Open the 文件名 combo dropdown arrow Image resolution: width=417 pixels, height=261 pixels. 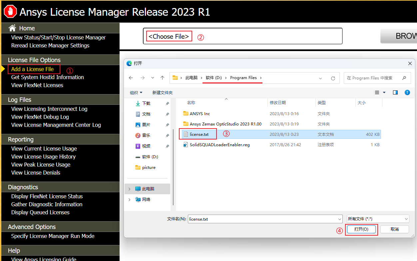coord(340,219)
